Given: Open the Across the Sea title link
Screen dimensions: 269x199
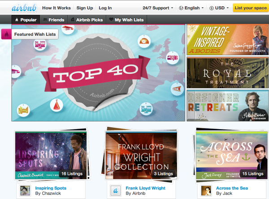Looking at the screenshot, I should pos(232,188).
